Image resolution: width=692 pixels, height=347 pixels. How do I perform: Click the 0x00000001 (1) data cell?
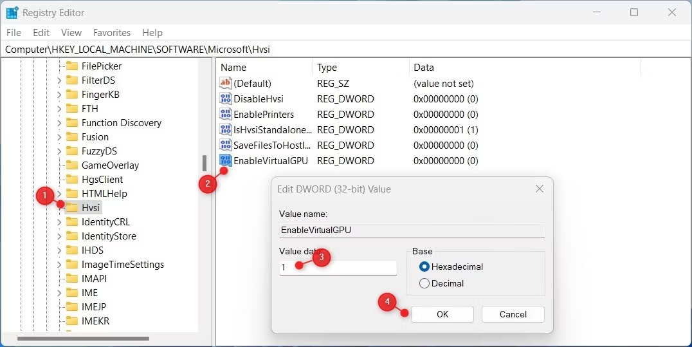point(446,129)
